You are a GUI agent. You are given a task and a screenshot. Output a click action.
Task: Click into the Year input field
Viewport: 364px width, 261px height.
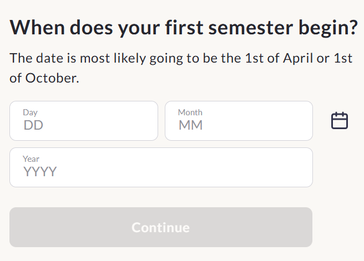pyautogui.click(x=161, y=167)
